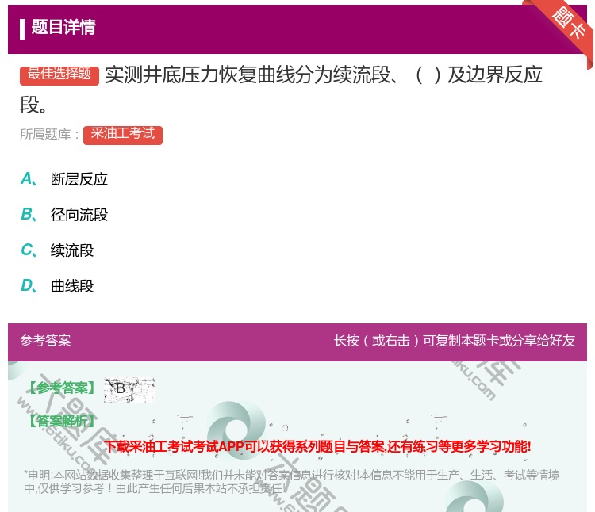Click the 题卡 corner ribbon
Screen dimensions: 595x512
[x=569, y=23]
